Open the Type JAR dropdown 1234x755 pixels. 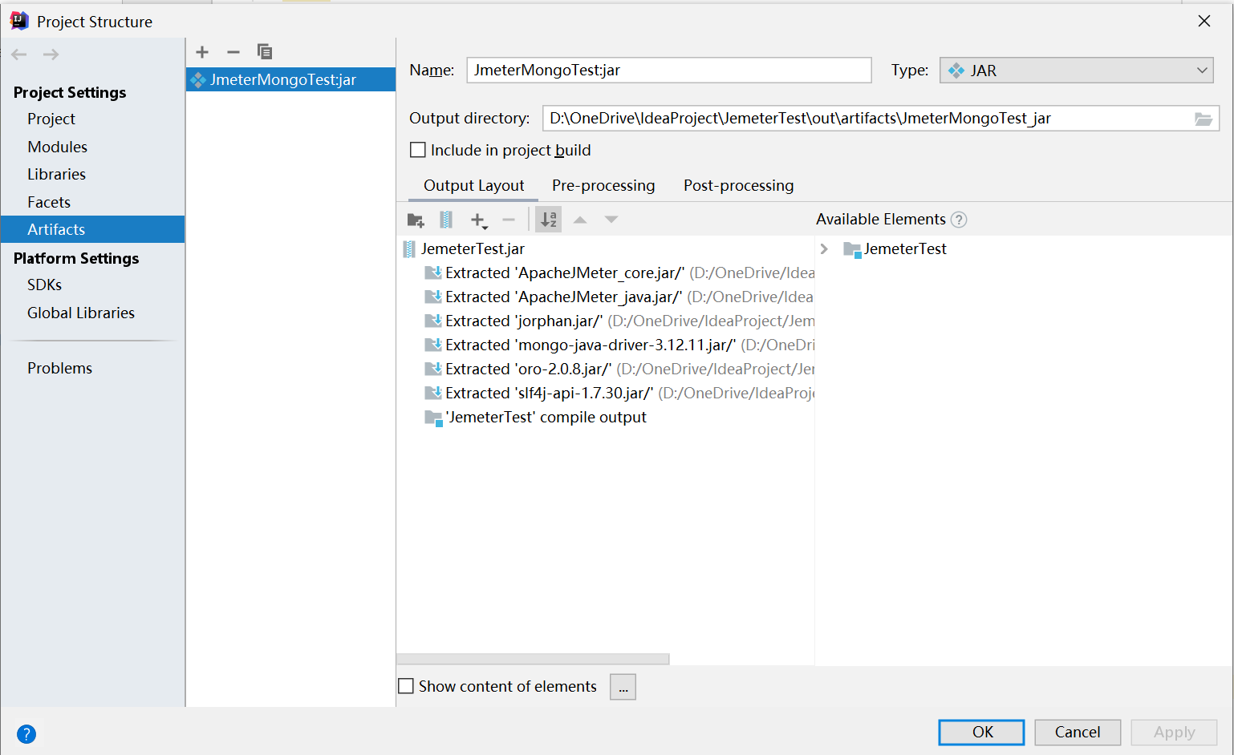[1077, 71]
